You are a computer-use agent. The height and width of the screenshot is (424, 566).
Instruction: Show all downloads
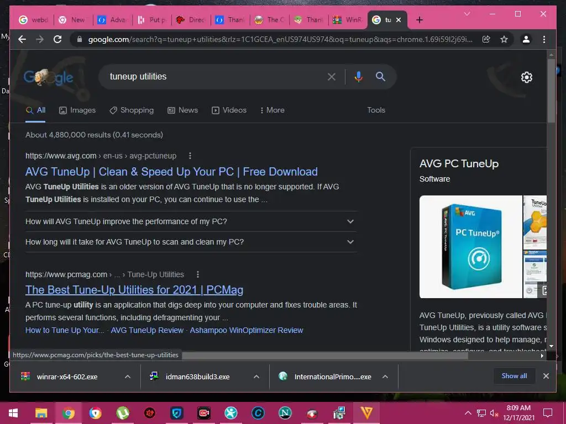(x=514, y=375)
